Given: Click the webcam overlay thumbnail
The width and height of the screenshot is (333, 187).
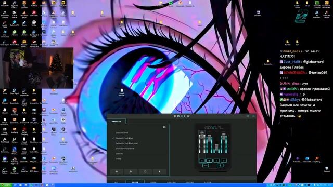Looking at the screenshot, I should 37,68.
